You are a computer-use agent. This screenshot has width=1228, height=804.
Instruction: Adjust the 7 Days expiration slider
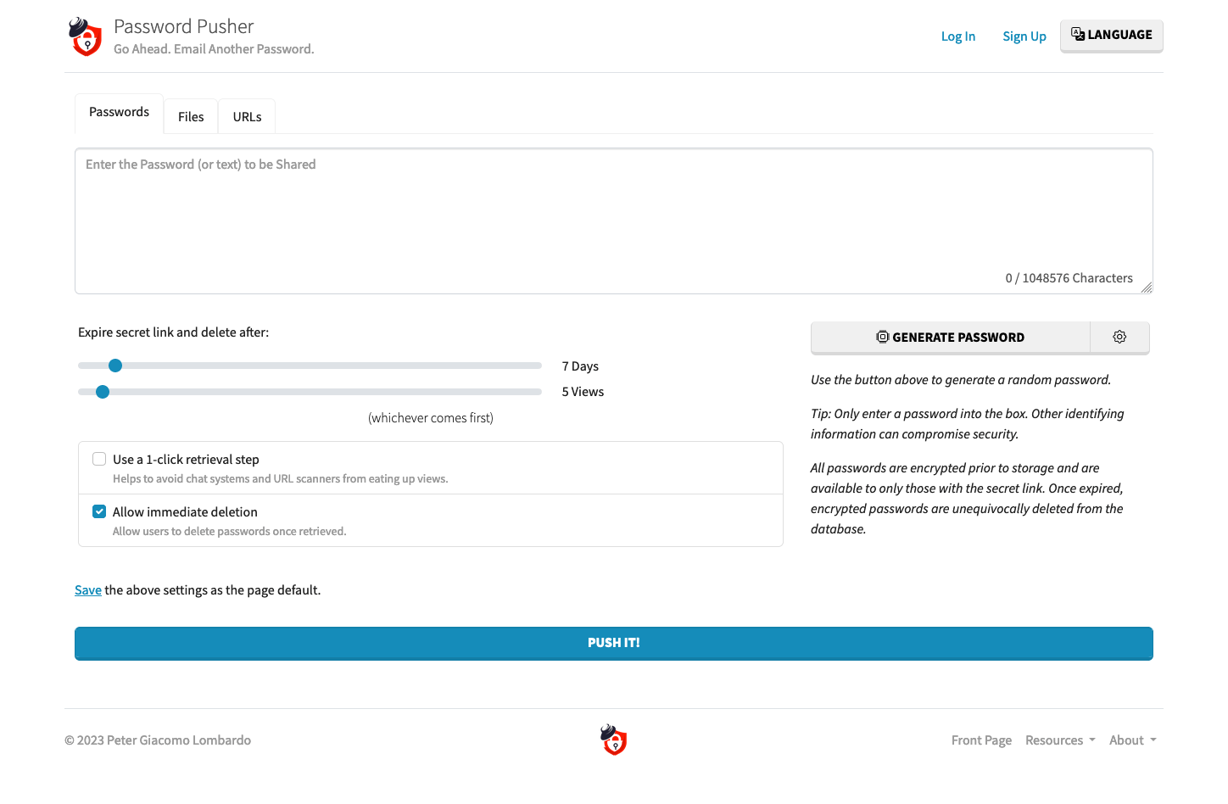pyautogui.click(x=115, y=365)
